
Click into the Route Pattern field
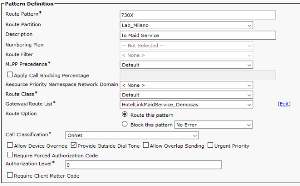[x=198, y=15]
